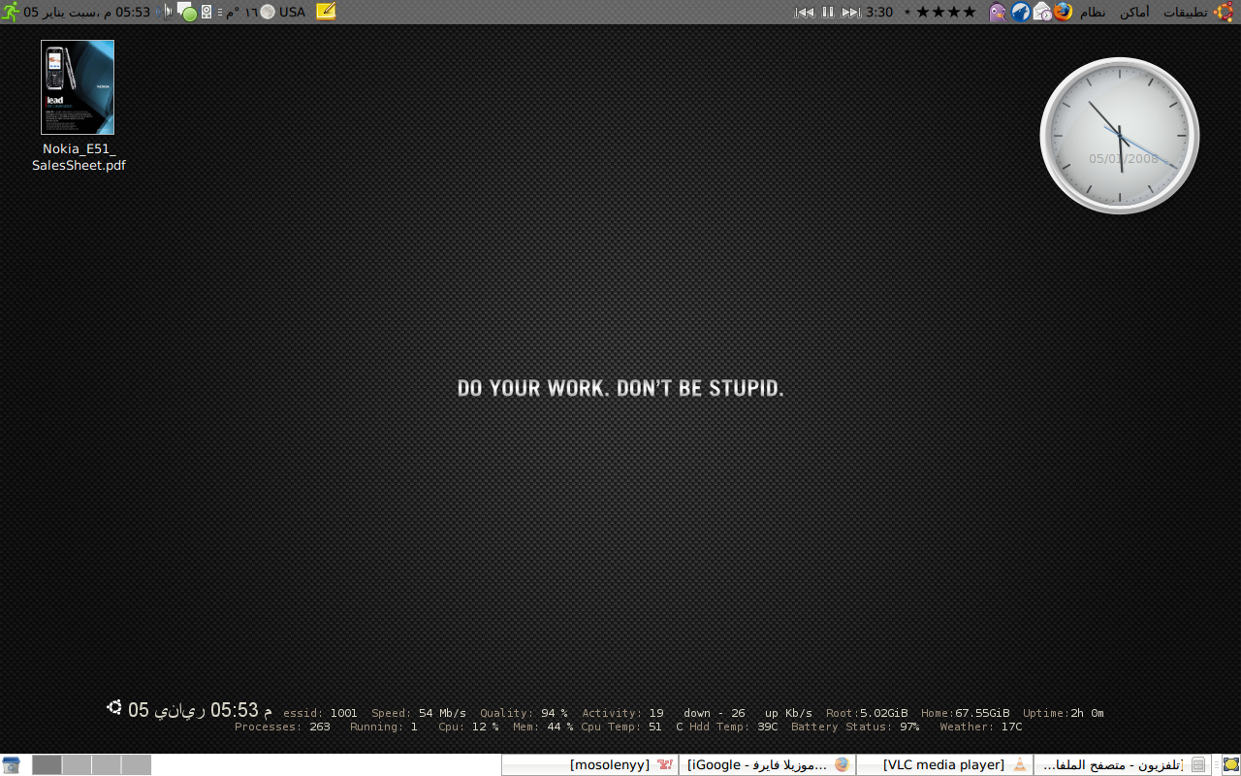
Task: Switch to the VLC media player window
Action: click(x=944, y=764)
